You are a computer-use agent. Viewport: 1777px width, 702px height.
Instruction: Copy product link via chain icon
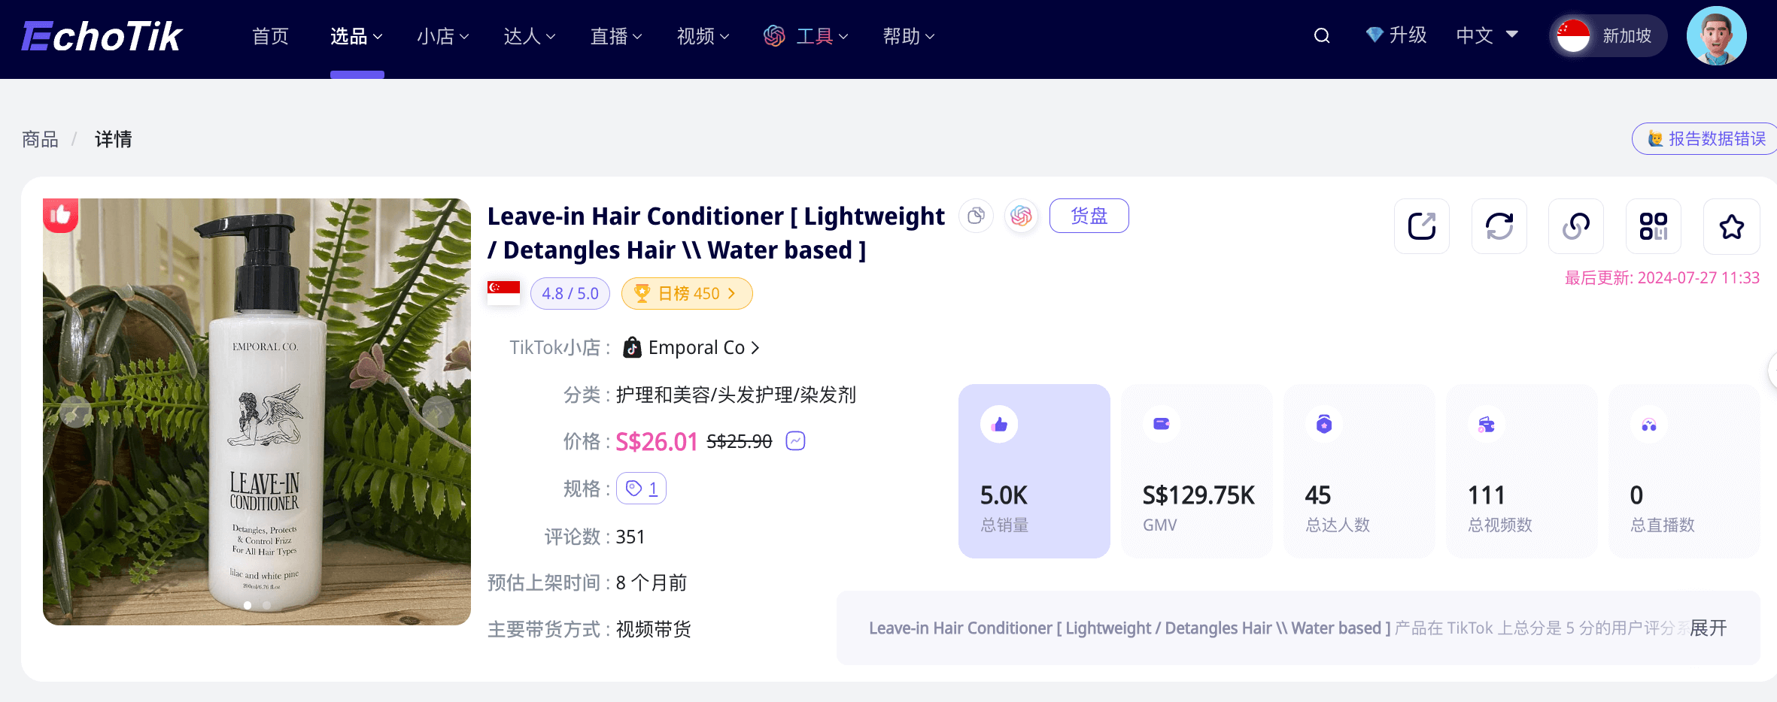[x=1576, y=226]
